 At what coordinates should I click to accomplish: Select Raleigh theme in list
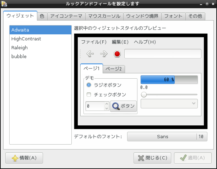click(40, 47)
